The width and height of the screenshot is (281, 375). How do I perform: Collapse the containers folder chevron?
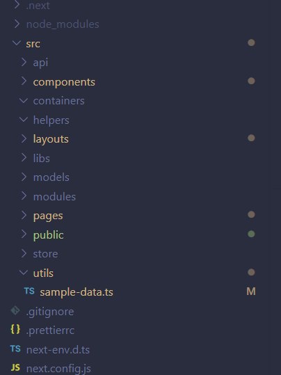[24, 100]
